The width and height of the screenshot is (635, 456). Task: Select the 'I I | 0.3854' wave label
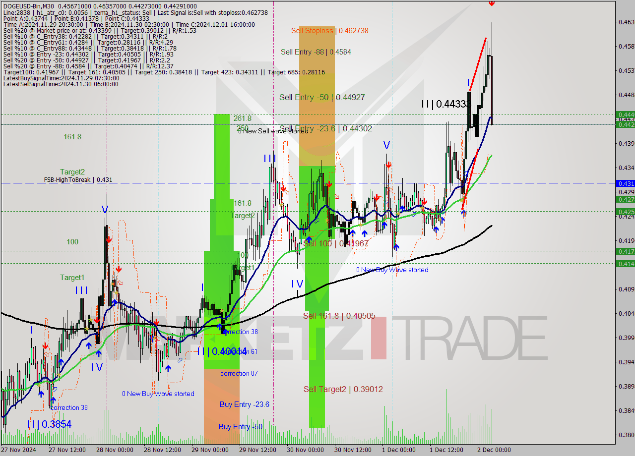click(49, 424)
